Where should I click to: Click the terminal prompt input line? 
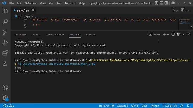[48, 71]
